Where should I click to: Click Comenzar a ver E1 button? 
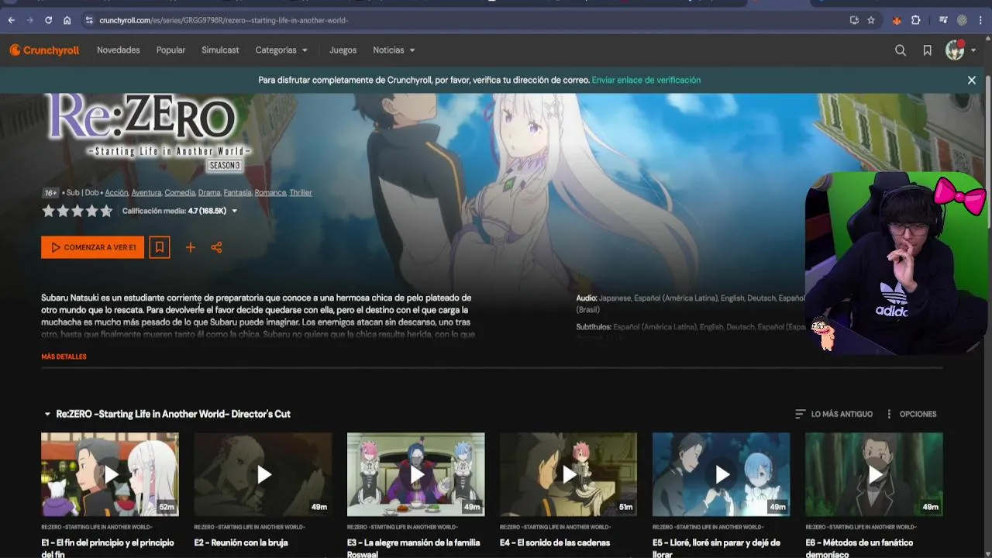(92, 247)
